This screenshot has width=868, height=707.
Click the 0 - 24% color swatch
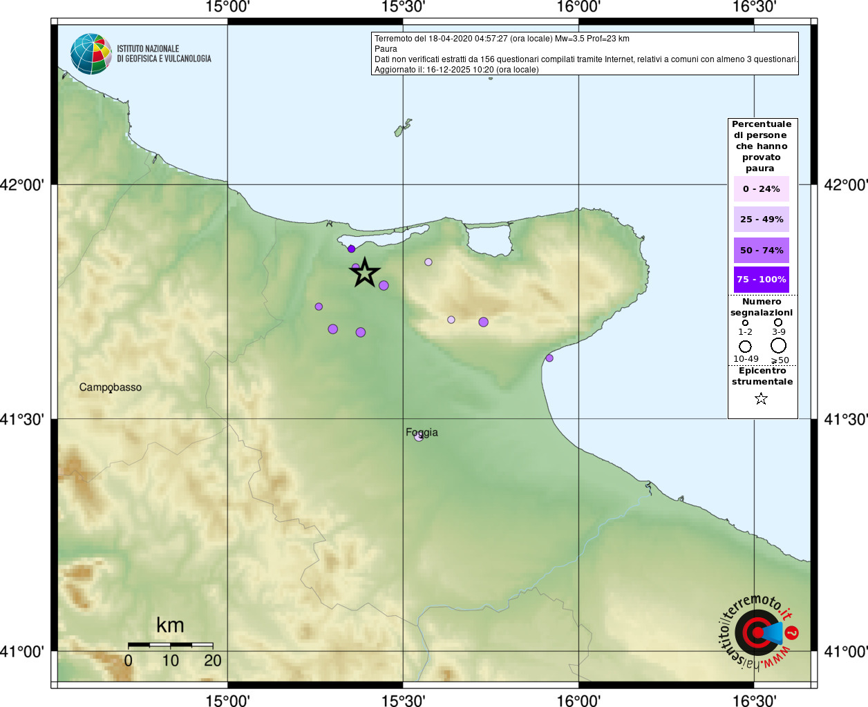(x=762, y=189)
